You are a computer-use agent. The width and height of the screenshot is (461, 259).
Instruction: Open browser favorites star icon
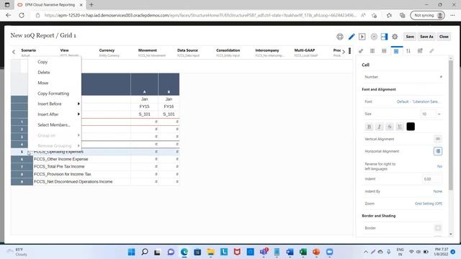pyautogui.click(x=389, y=15)
